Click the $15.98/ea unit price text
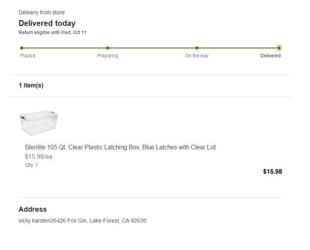Viewport: 310px width, 250px height. point(38,157)
